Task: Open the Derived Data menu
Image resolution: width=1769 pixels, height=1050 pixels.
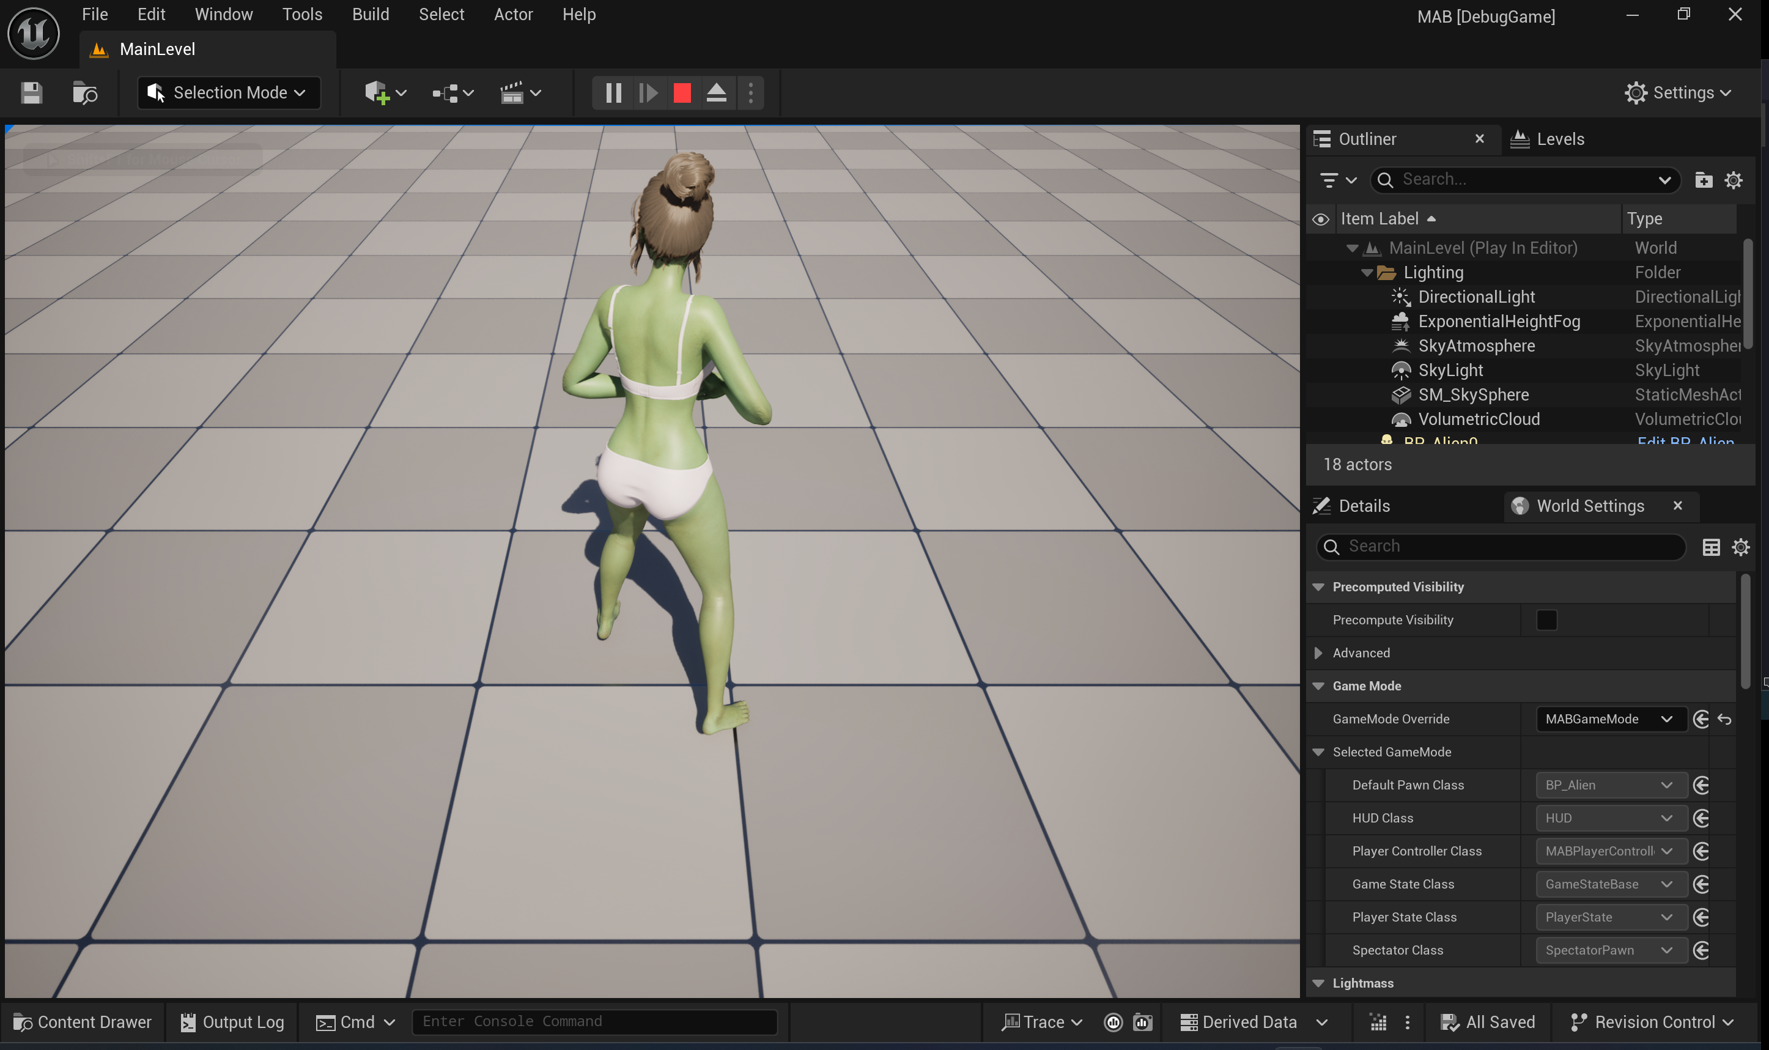Action: (1254, 1022)
